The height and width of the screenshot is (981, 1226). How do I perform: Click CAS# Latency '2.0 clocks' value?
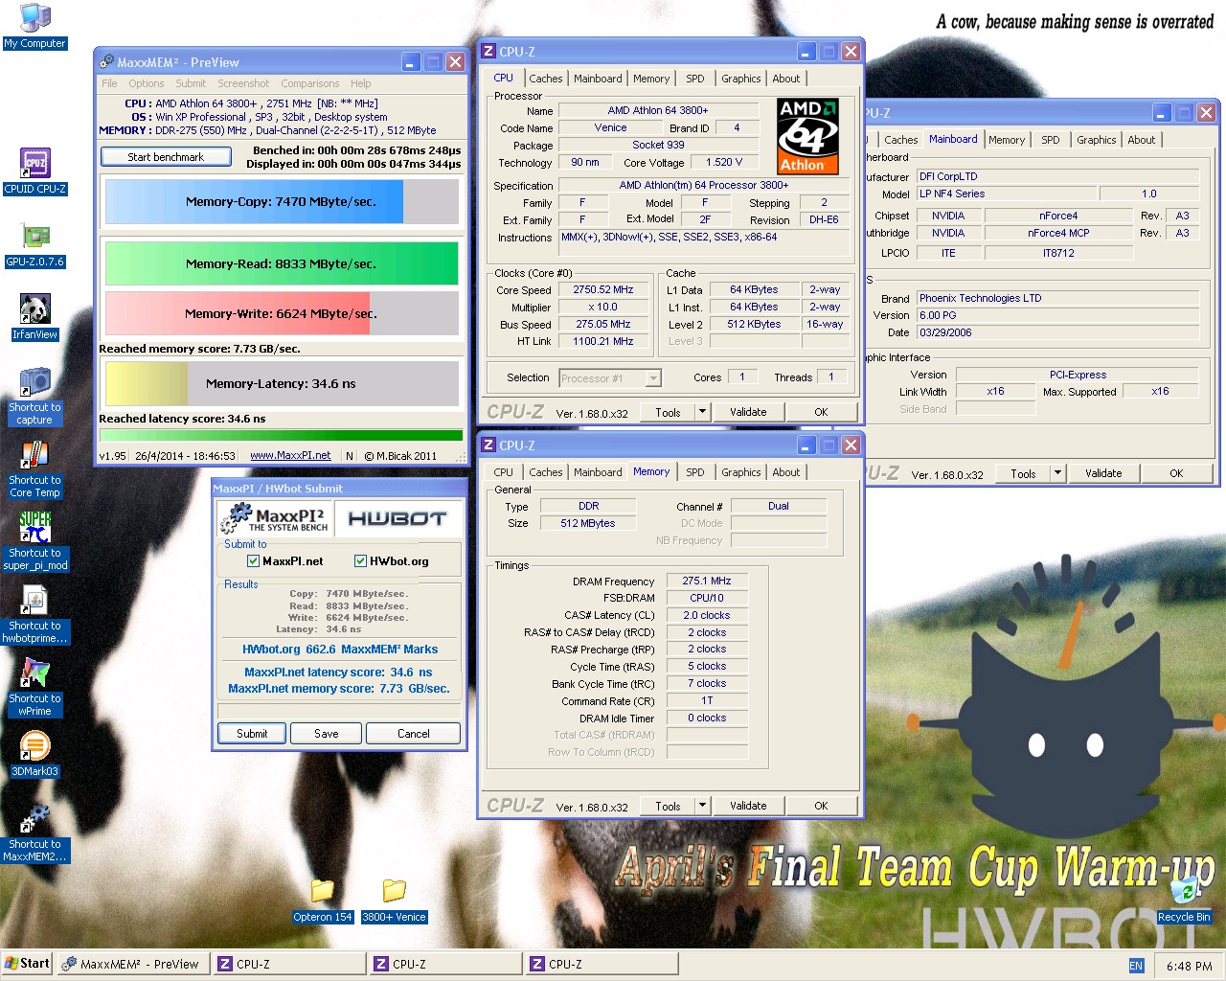tap(707, 615)
